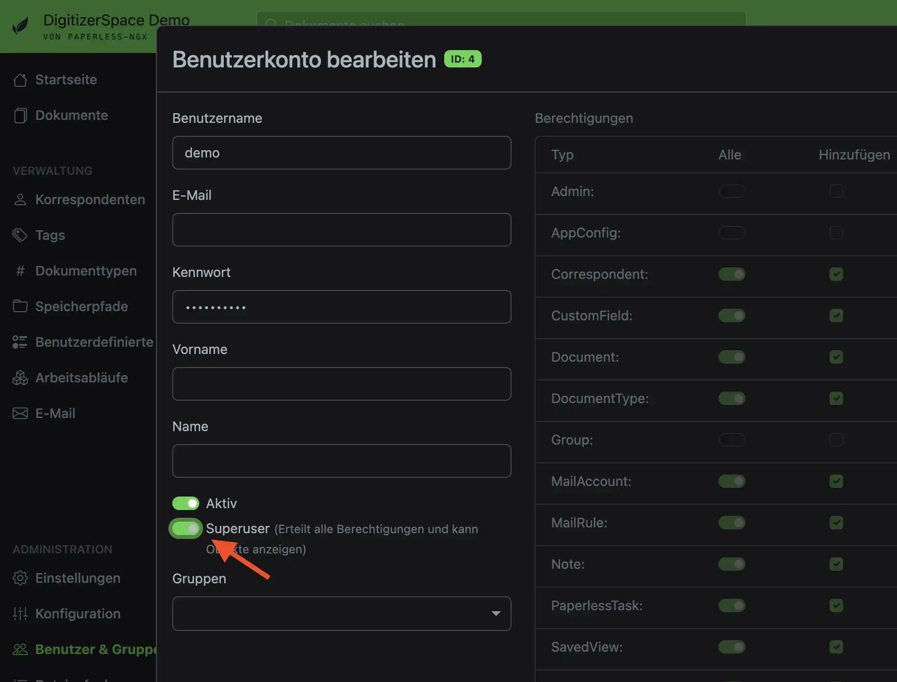Uncheck Hinzufügen box for Document
Image resolution: width=897 pixels, height=682 pixels.
click(836, 357)
